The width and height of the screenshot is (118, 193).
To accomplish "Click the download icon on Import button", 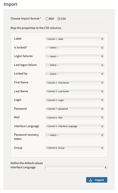I will pos(91,180).
